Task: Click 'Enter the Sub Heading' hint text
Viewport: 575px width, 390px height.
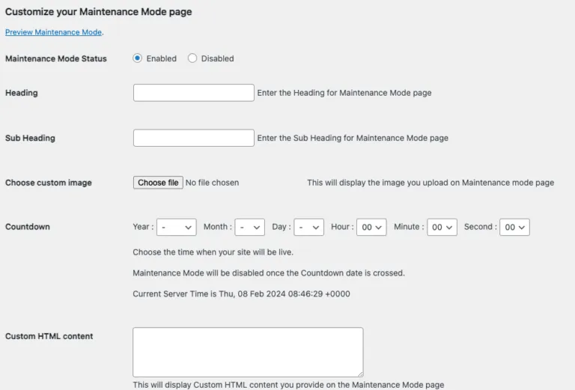Action: pyautogui.click(x=353, y=138)
